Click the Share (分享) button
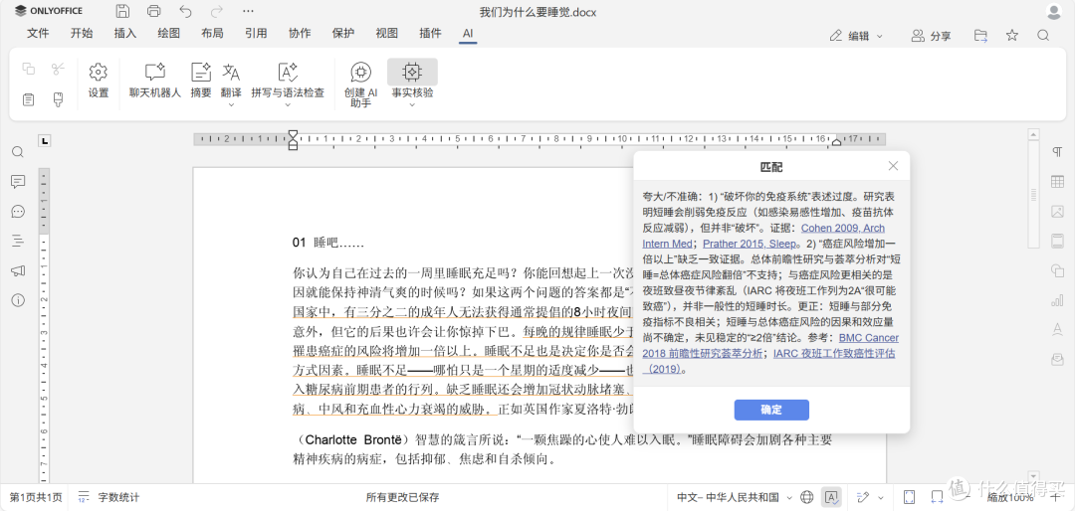Viewport: 1075px width, 511px height. pyautogui.click(x=931, y=36)
